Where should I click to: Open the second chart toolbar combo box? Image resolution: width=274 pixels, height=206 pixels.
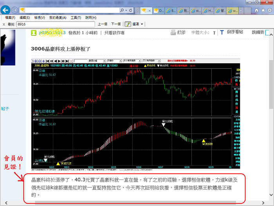click(114, 61)
